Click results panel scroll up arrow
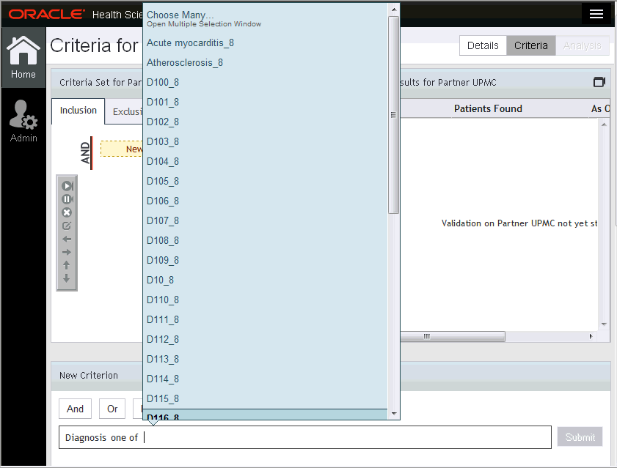Viewport: 617px width, 468px height. (x=604, y=125)
